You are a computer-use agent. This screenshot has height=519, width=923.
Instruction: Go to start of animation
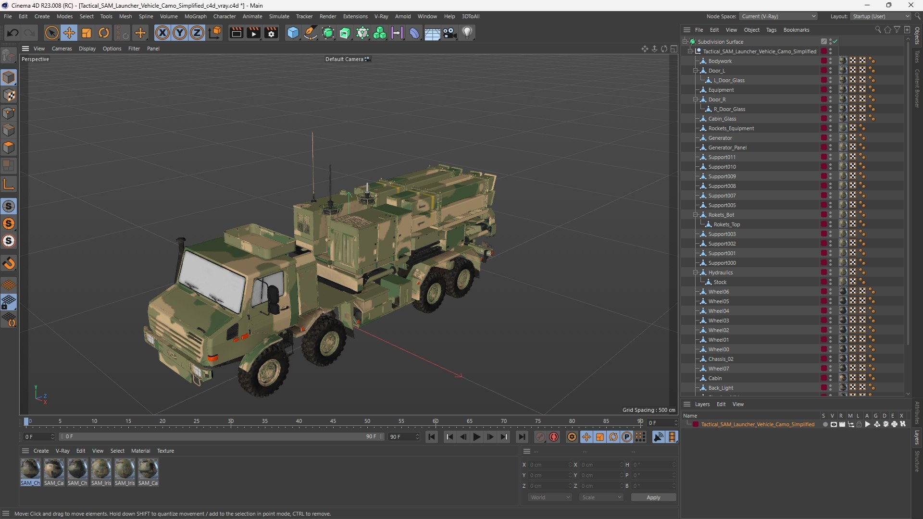(x=432, y=437)
